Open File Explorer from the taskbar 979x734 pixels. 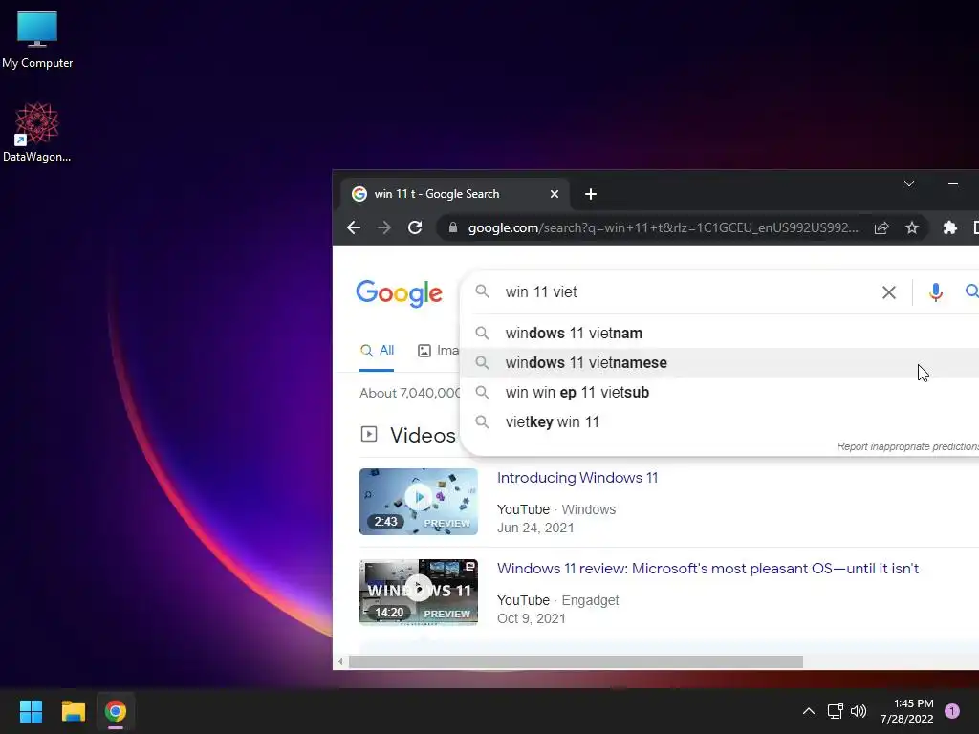point(73,711)
